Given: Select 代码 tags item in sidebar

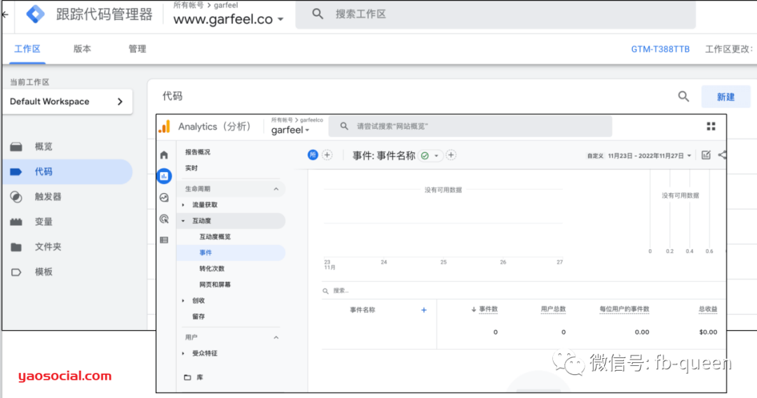Looking at the screenshot, I should click(x=67, y=171).
